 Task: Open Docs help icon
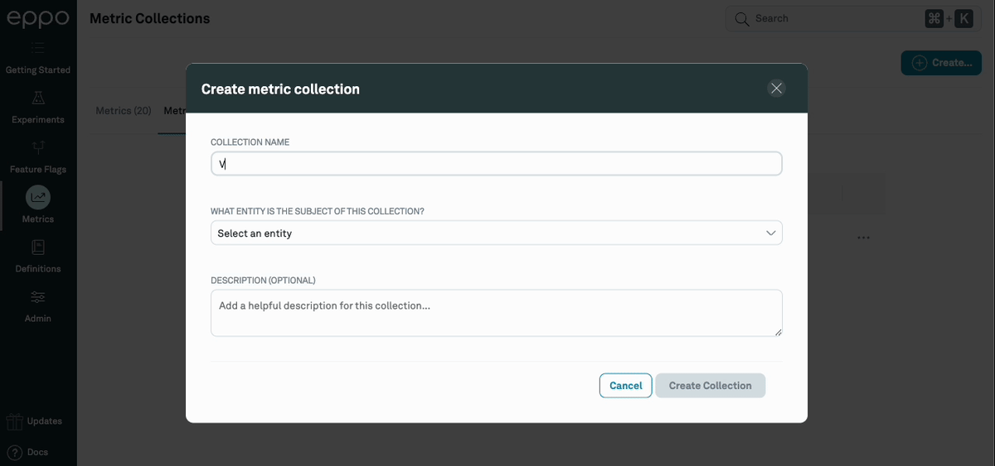point(14,452)
